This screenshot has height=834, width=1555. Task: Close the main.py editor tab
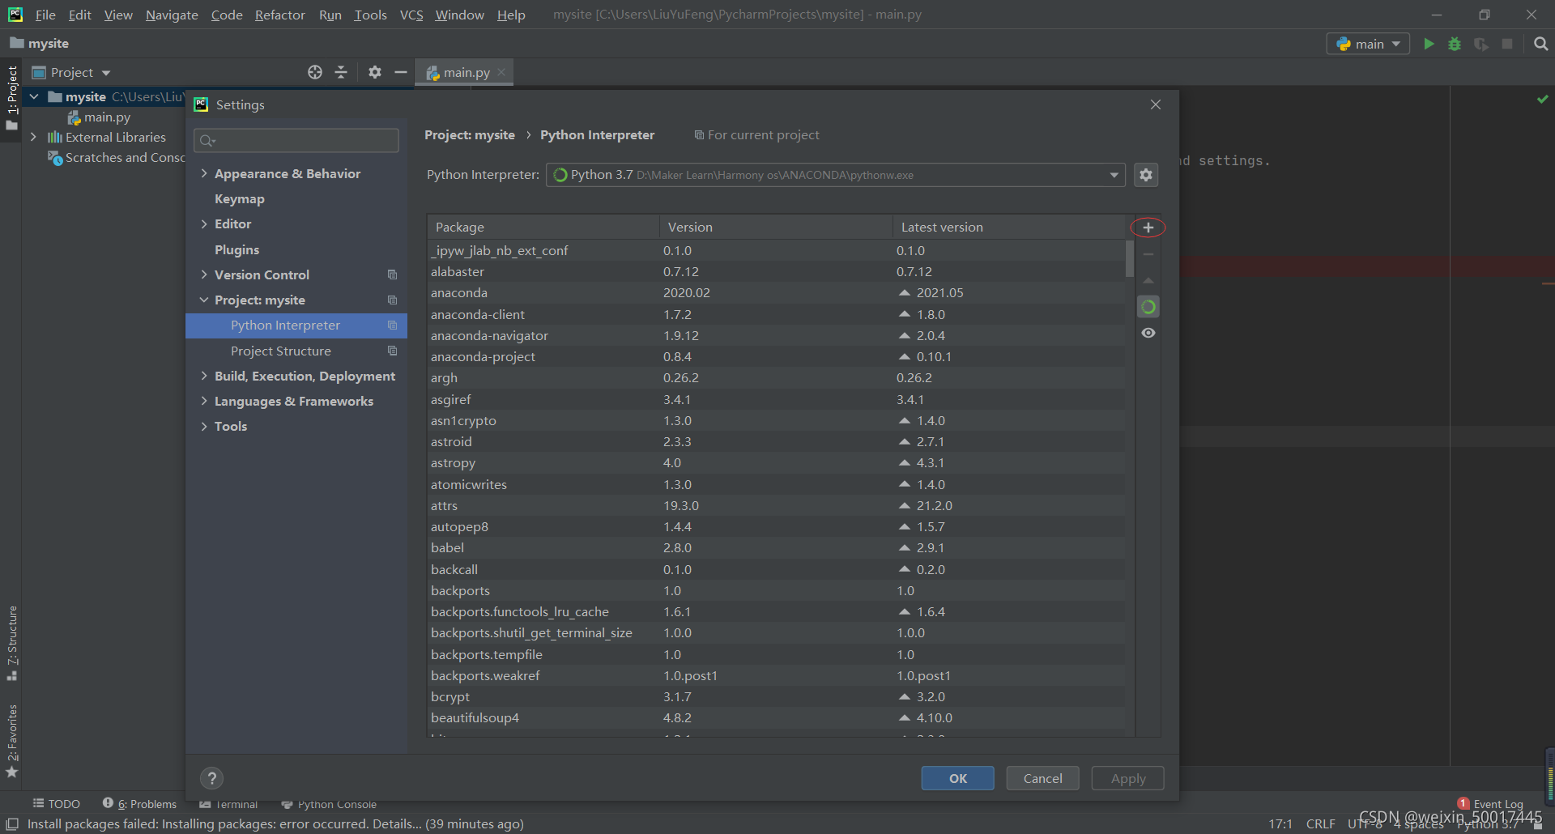[x=501, y=72]
